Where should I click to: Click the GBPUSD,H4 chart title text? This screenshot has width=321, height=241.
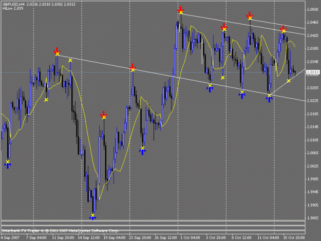coord(13,4)
